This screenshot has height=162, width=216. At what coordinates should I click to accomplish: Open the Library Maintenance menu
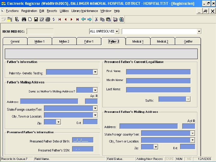coord(85,11)
